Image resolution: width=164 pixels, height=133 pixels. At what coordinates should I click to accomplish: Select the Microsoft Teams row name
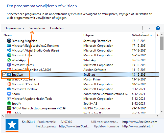22,65
